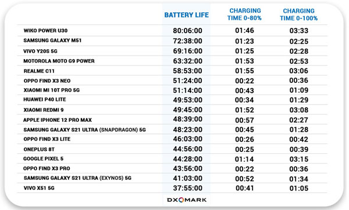Click Wiko Power U30 full charge time 03:33
Viewport: 349px width, 210px height.
pos(299,31)
